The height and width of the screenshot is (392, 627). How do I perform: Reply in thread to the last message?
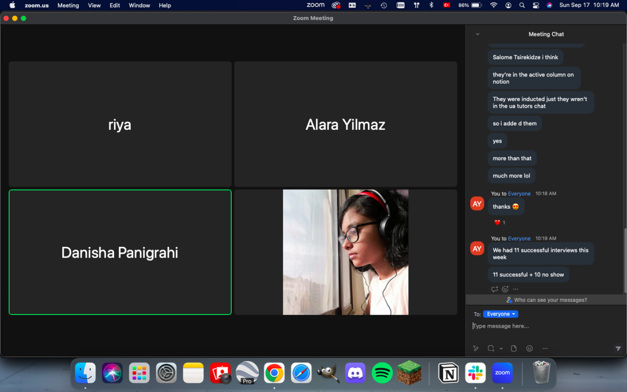coord(494,289)
